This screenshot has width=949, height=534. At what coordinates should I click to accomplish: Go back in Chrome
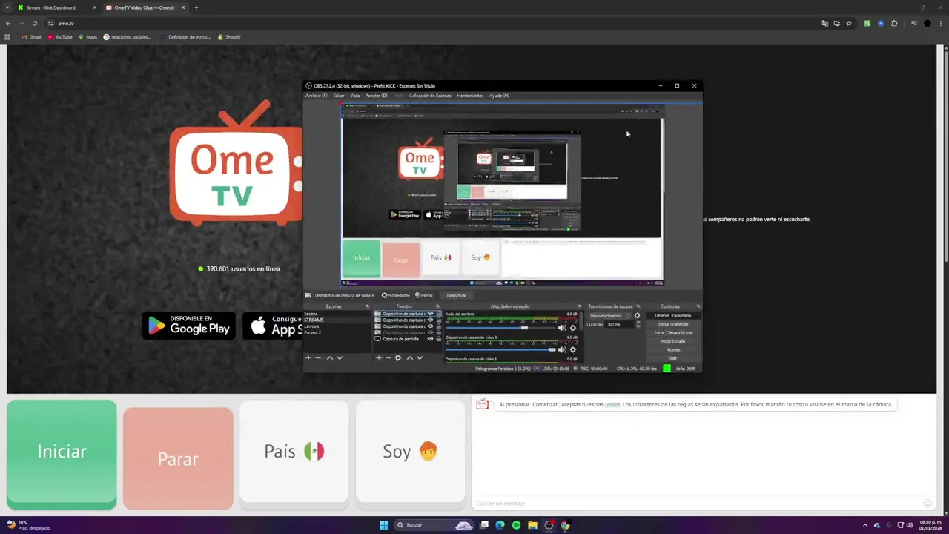pos(9,23)
